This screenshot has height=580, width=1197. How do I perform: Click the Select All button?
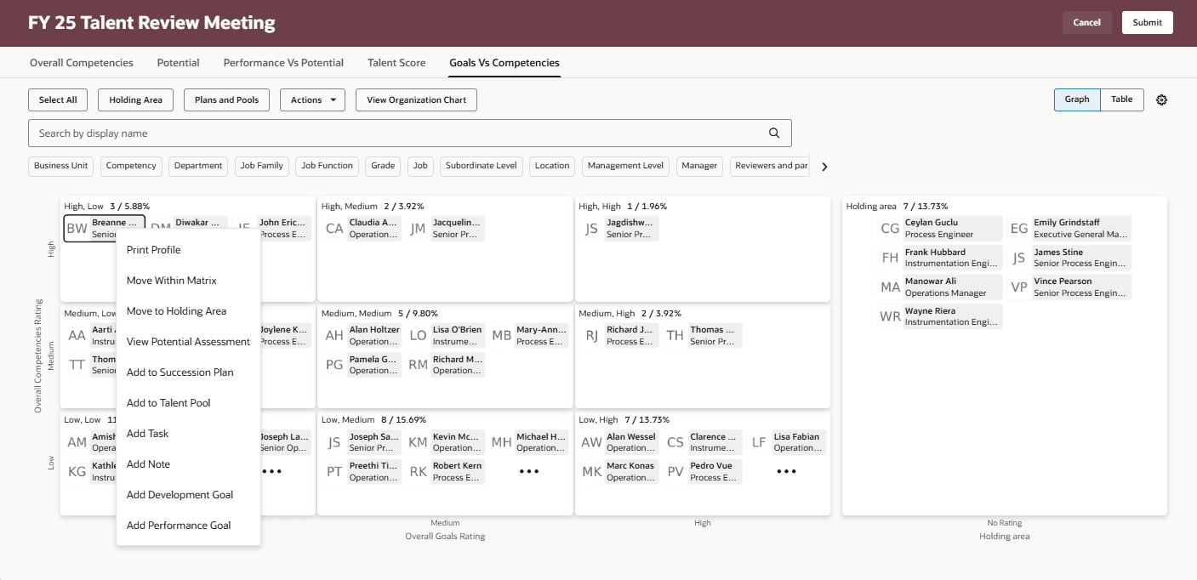(x=58, y=100)
